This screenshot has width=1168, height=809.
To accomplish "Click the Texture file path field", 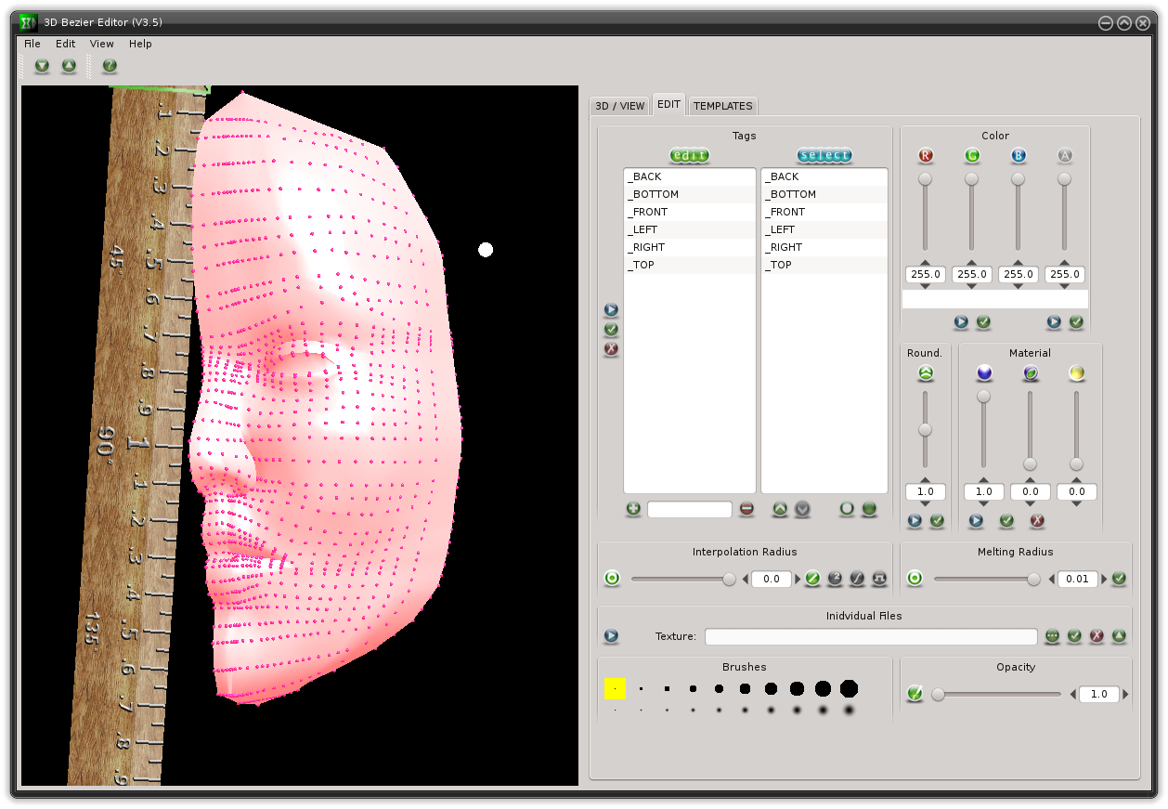I will click(870, 636).
